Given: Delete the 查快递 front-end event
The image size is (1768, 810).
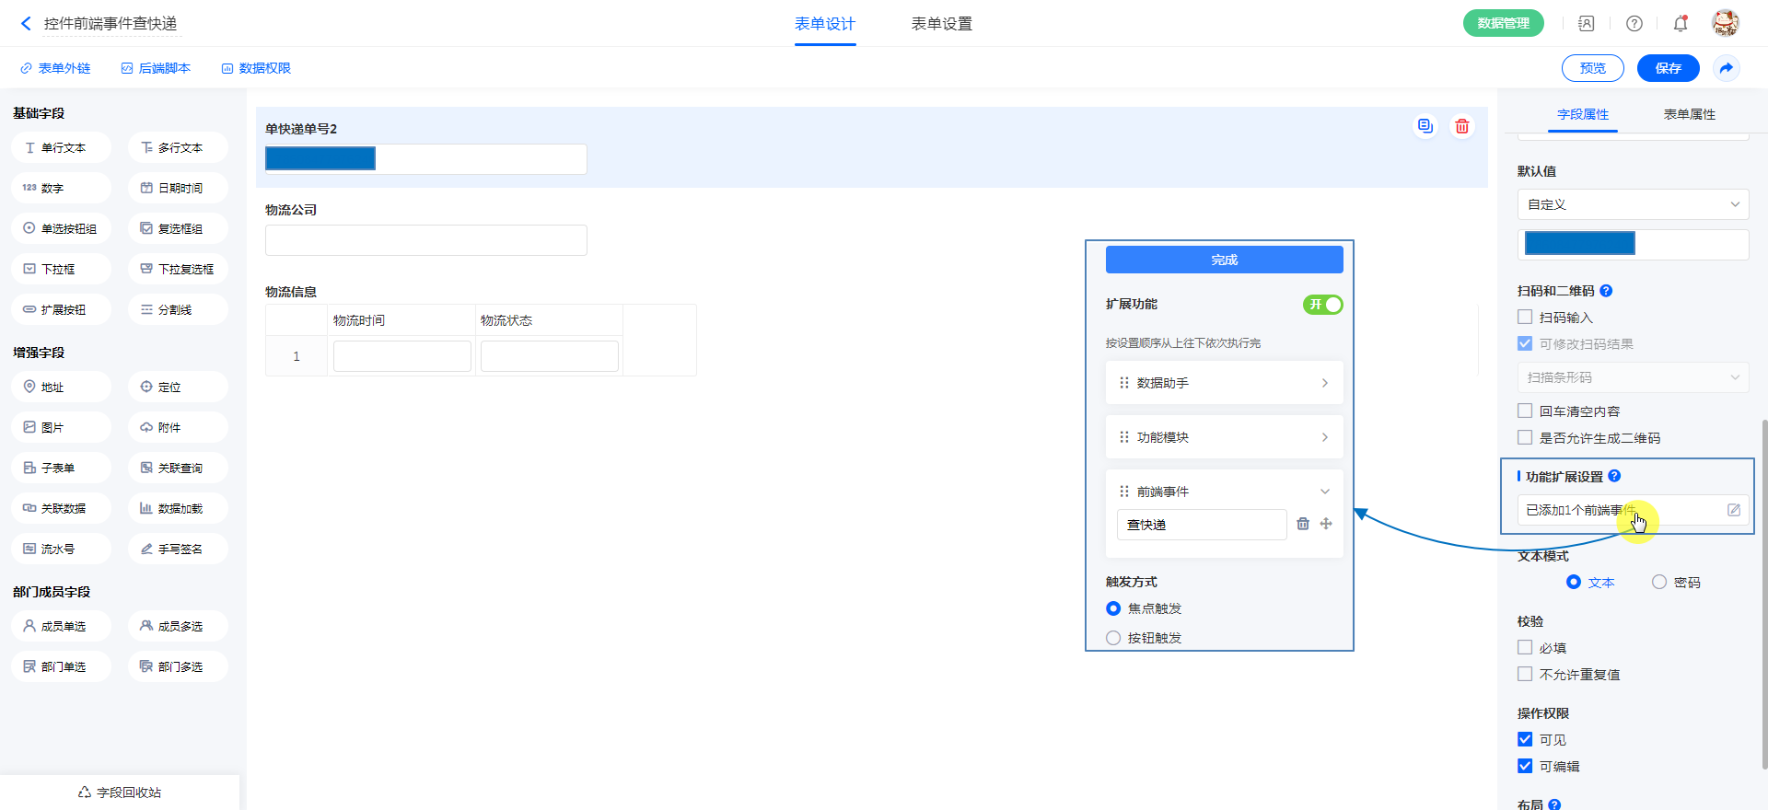Looking at the screenshot, I should (1303, 524).
